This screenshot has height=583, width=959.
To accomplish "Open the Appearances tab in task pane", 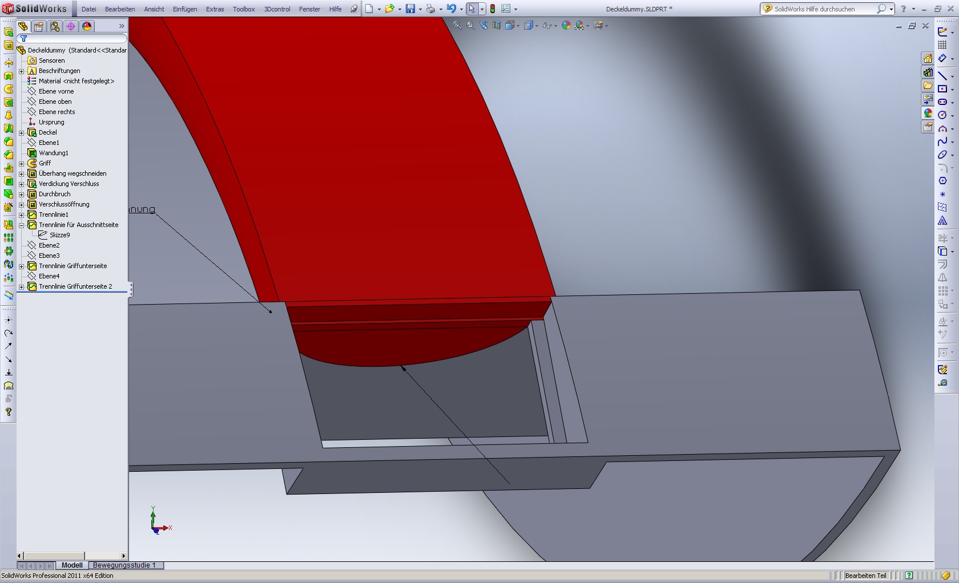I will (x=928, y=114).
